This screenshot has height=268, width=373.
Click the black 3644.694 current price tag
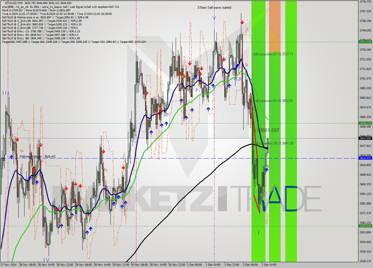(x=365, y=138)
